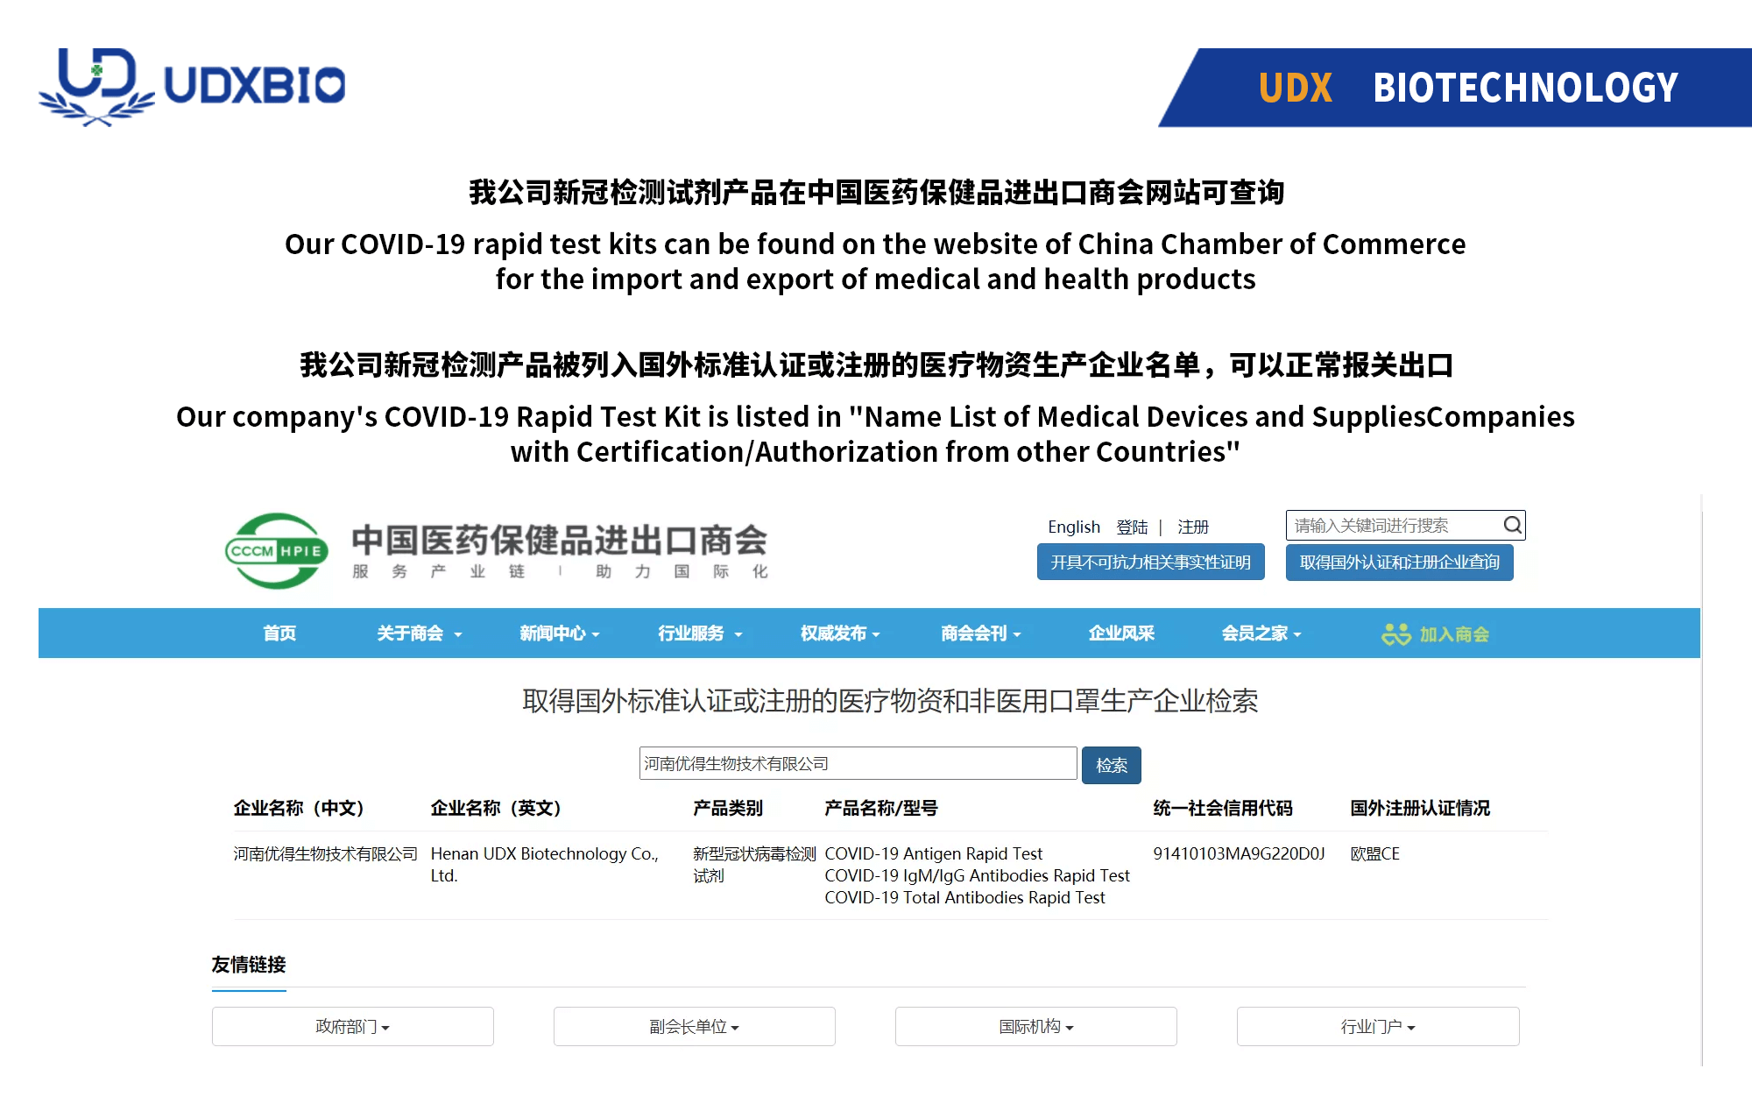Open the 商会会刊 menu
1752x1104 pixels.
click(980, 633)
